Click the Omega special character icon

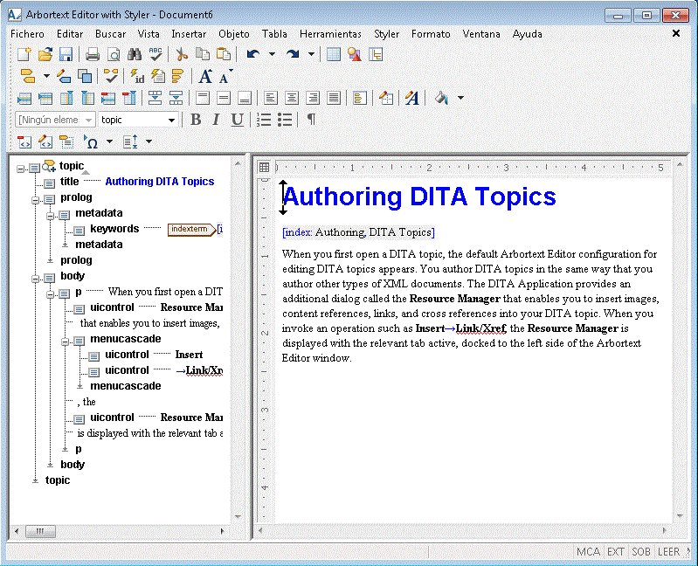91,142
